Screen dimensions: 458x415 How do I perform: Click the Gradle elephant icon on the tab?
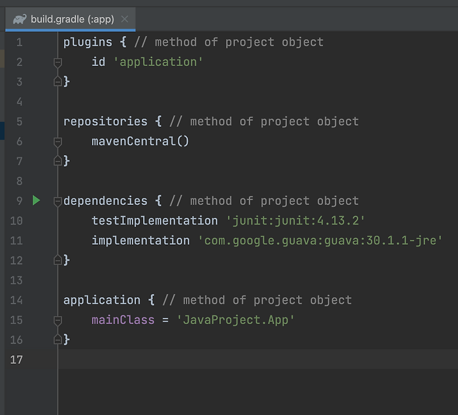20,20
